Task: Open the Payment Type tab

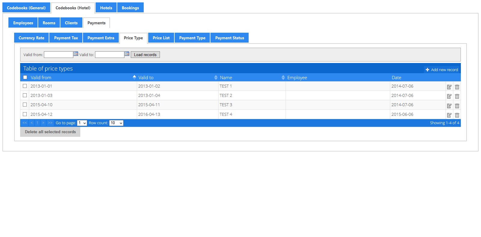Action: (x=192, y=38)
